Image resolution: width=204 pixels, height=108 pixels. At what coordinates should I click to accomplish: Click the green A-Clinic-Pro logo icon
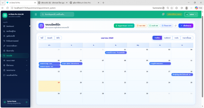[x=5, y=15]
